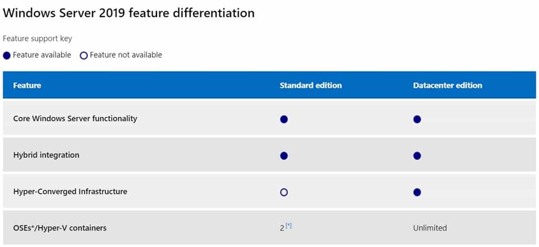This screenshot has height=247, width=539.
Task: Click the Feature not available label
Action: pyautogui.click(x=126, y=55)
